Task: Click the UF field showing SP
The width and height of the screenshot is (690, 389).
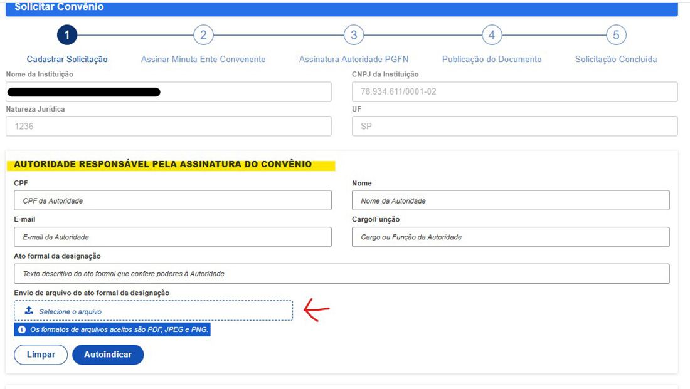Action: (514, 126)
